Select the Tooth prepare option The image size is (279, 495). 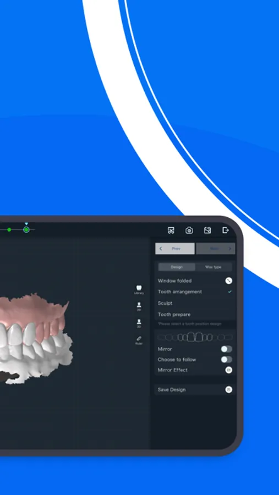[x=195, y=315]
